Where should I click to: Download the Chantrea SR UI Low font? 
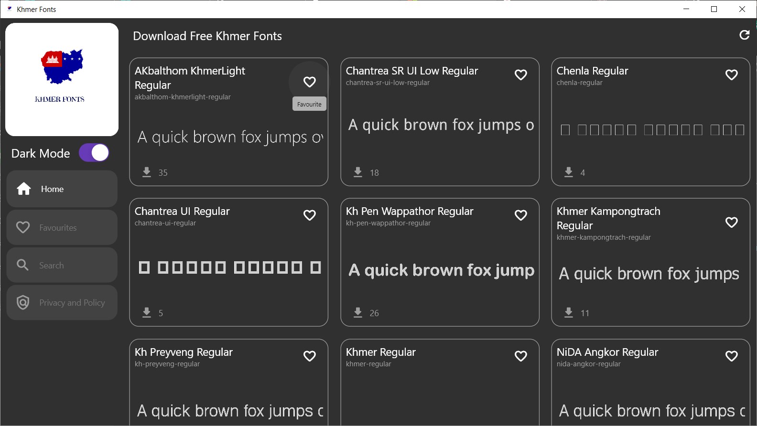tap(358, 172)
